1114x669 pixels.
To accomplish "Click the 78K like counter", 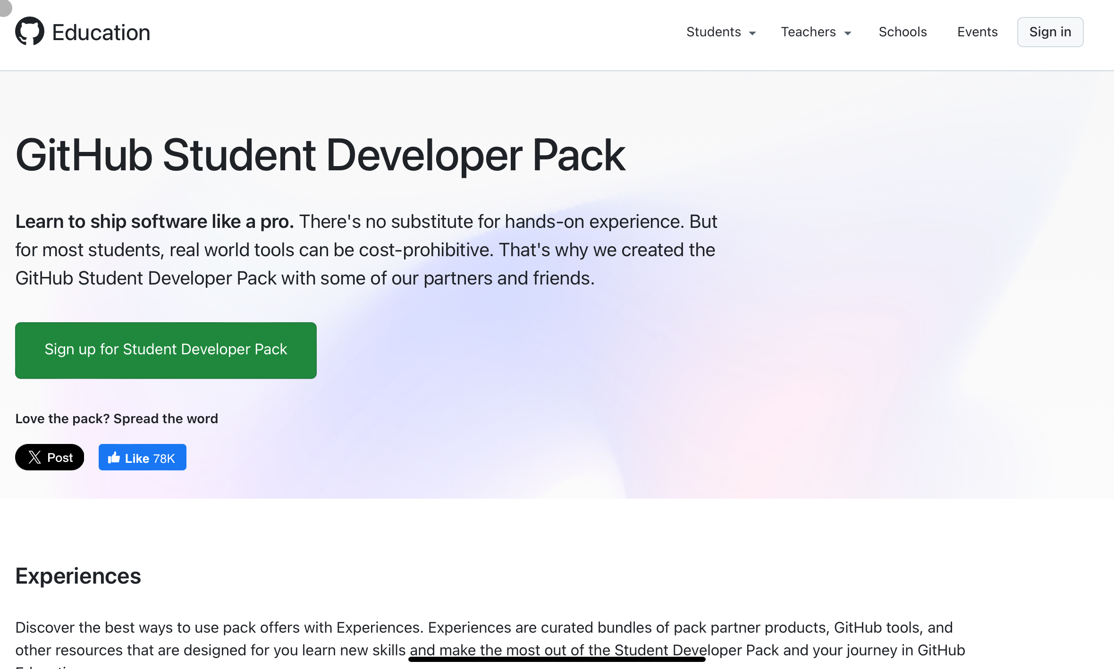I will point(163,458).
